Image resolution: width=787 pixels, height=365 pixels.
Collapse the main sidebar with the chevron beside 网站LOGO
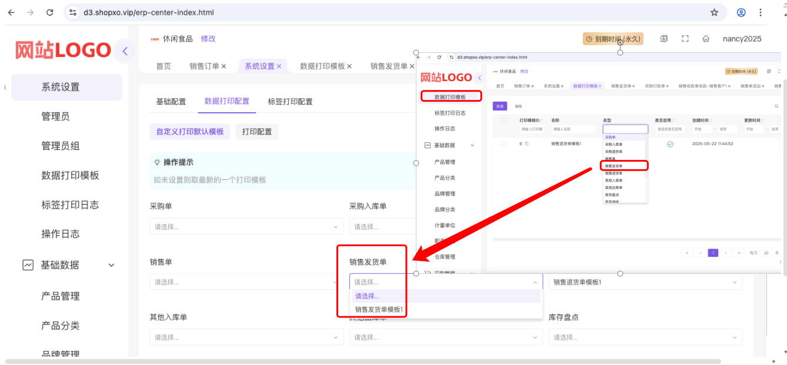(x=125, y=51)
